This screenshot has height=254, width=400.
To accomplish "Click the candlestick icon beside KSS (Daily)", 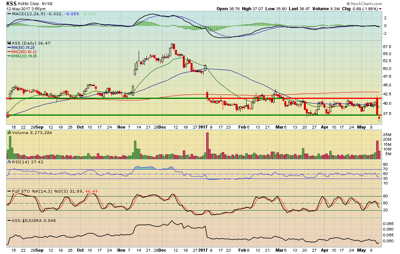I will click(x=9, y=43).
